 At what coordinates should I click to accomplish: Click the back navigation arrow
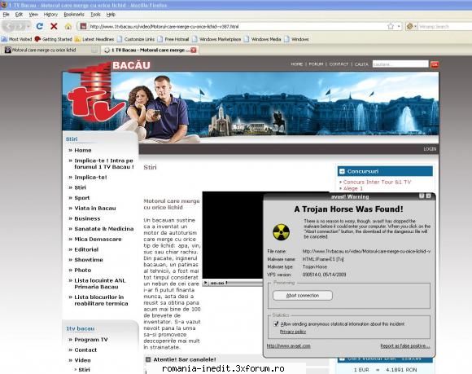9,26
